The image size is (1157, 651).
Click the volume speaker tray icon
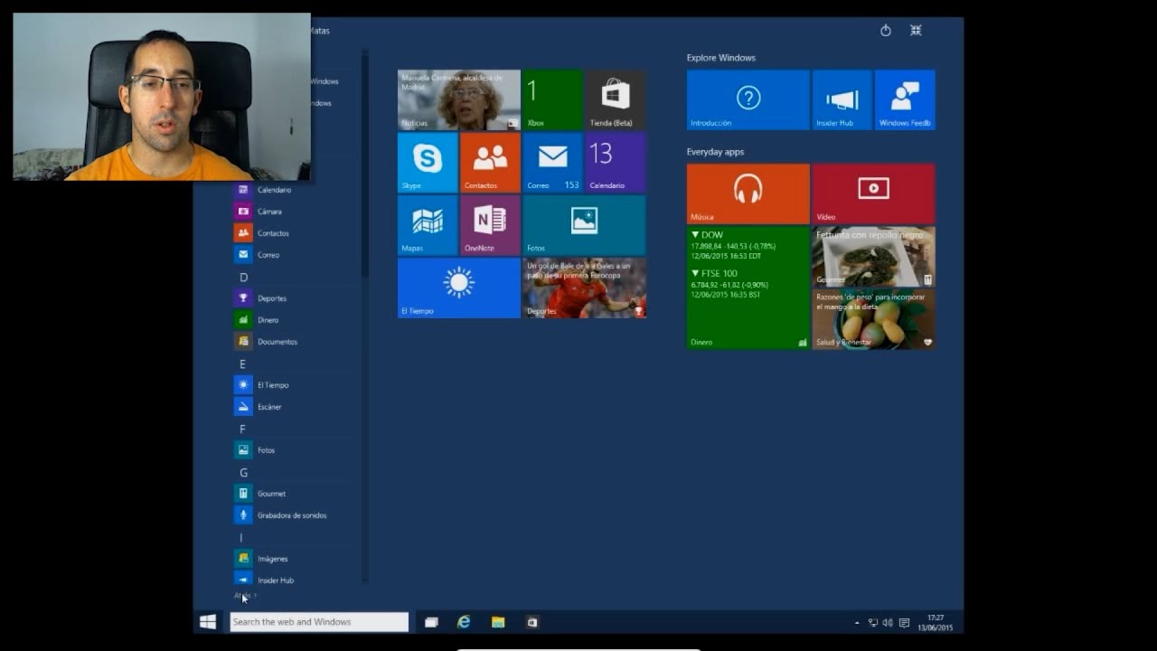(888, 623)
